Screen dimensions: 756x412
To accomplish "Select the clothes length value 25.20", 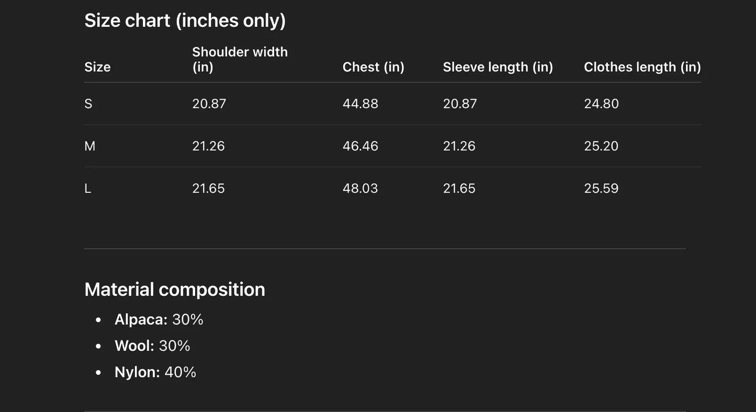I will [x=601, y=146].
